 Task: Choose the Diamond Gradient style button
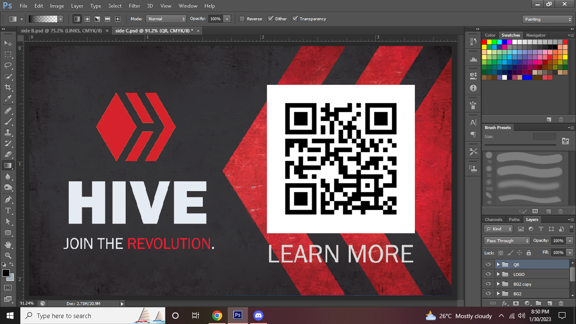pyautogui.click(x=118, y=19)
